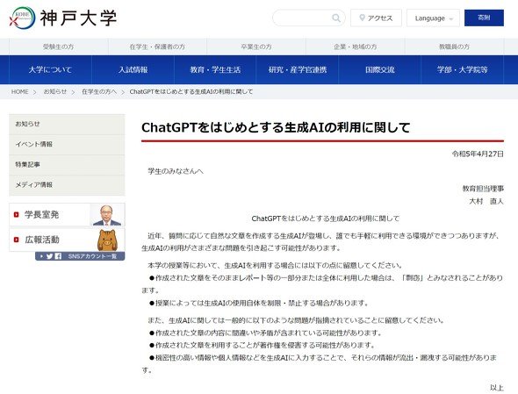Open the アクセス link with pin icon
The width and height of the screenshot is (518, 394).
click(376, 18)
